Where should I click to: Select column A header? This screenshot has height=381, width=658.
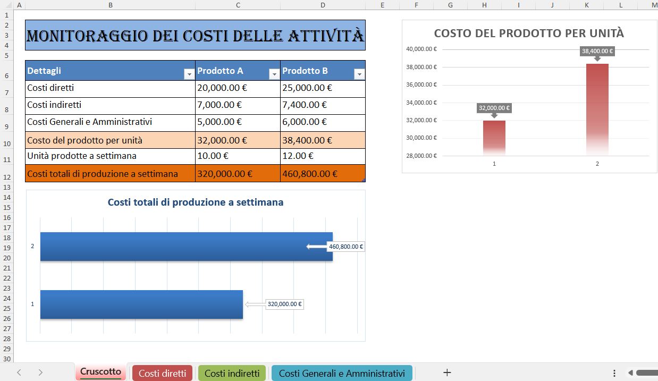point(19,5)
